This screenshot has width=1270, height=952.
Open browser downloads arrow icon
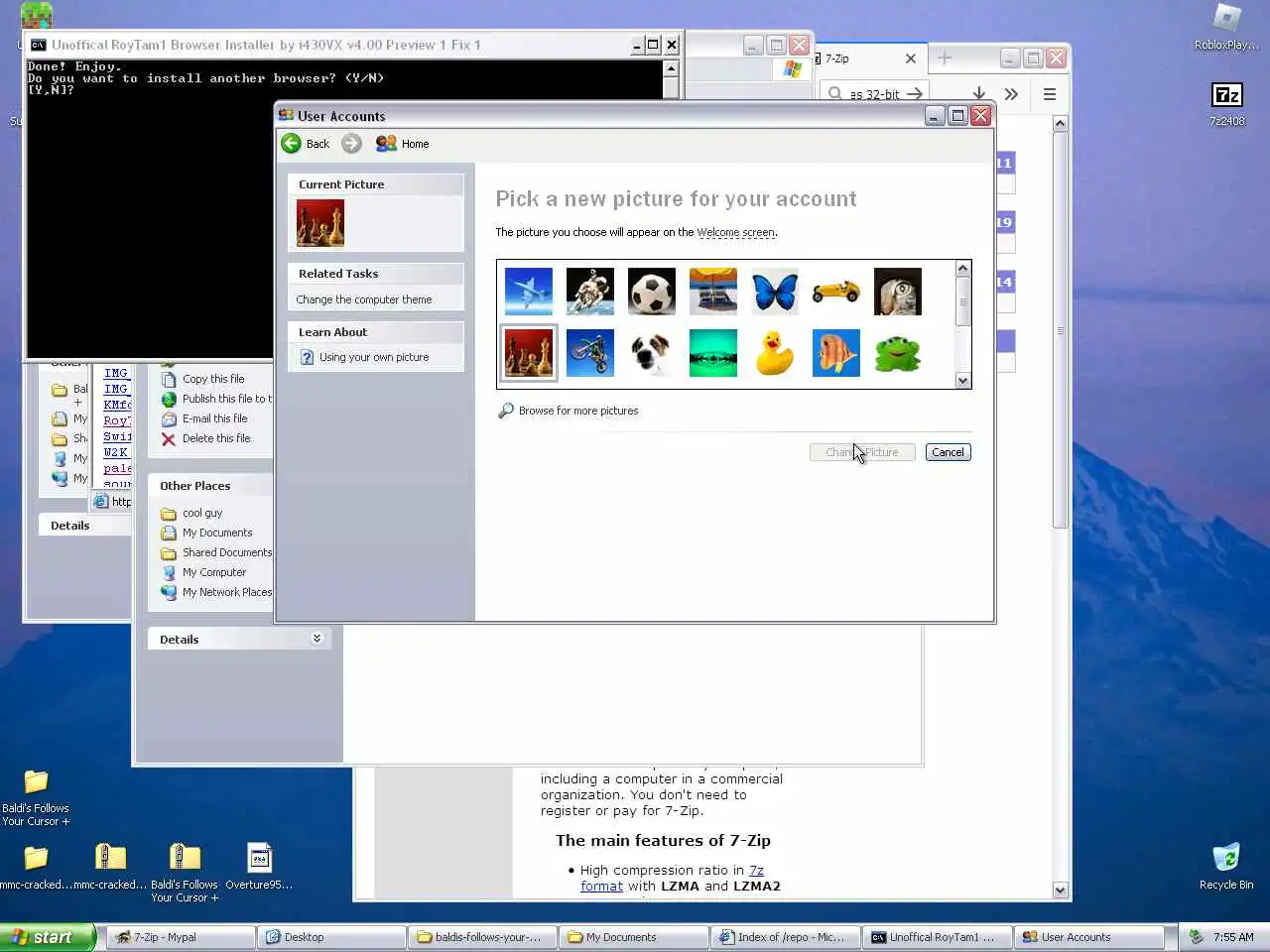[x=979, y=93]
